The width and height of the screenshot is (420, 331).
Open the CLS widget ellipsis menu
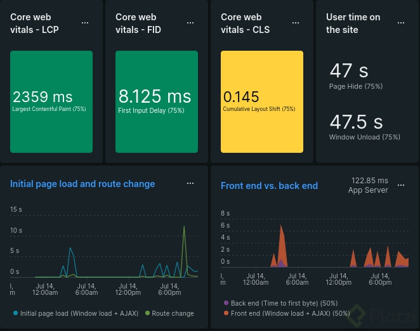click(x=296, y=23)
